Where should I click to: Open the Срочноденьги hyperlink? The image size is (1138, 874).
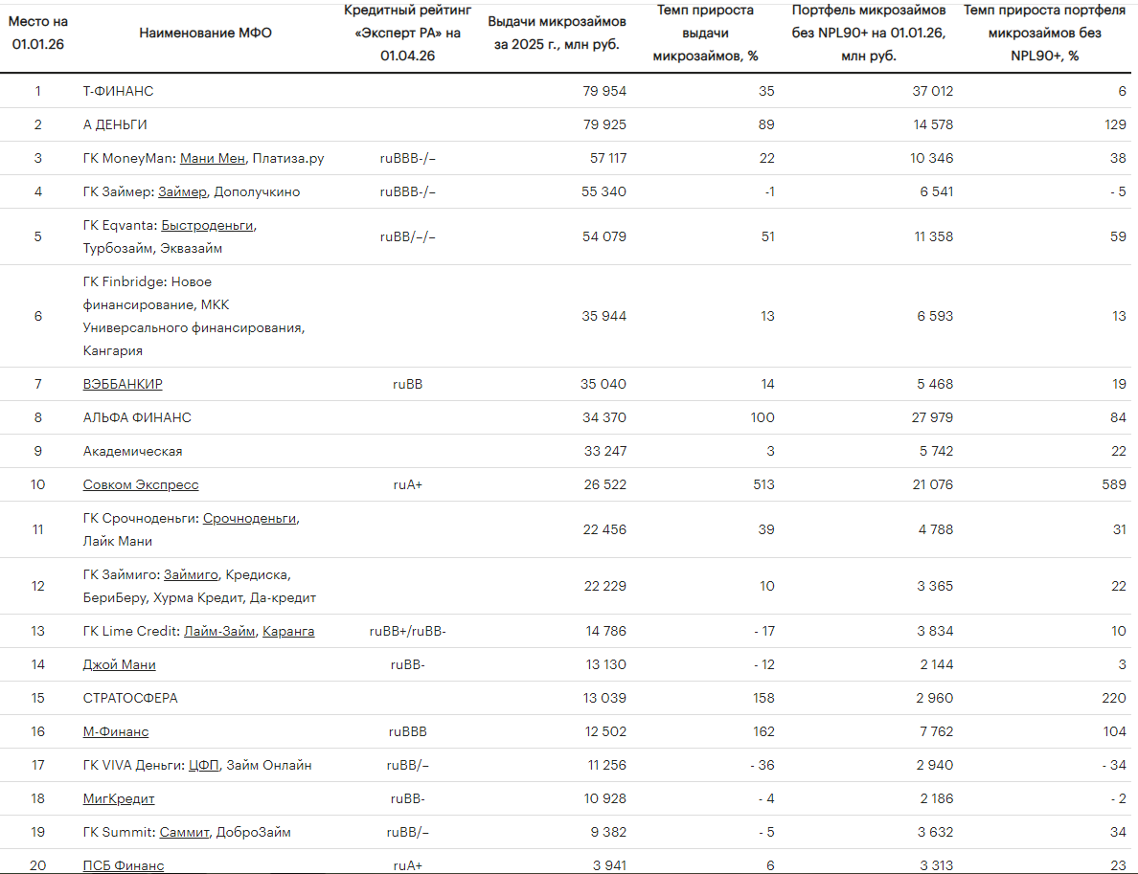(x=249, y=519)
